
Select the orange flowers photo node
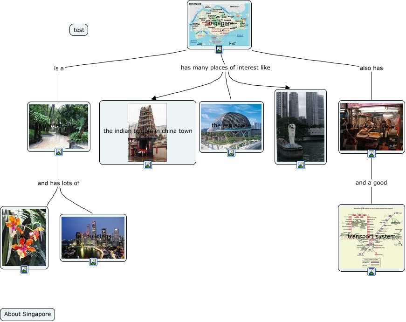[x=24, y=237]
